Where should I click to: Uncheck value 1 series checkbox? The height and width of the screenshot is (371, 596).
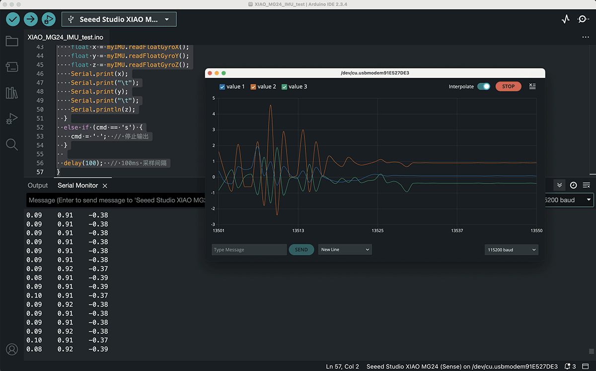222,87
